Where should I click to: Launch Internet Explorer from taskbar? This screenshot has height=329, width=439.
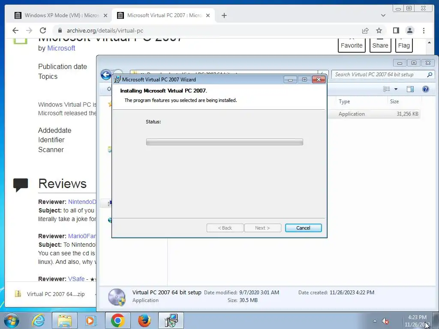tap(38, 320)
